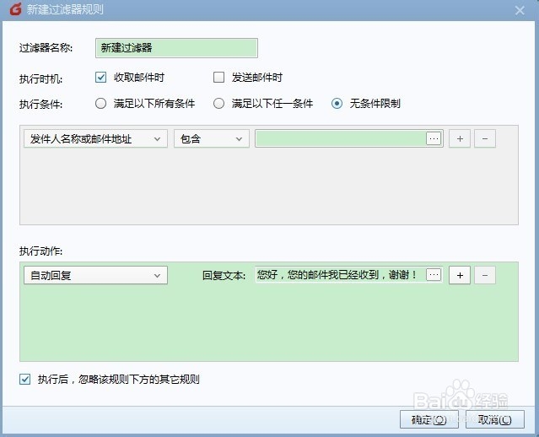Click the 取消(C) button
Screen dimensions: 539x437
click(494, 419)
